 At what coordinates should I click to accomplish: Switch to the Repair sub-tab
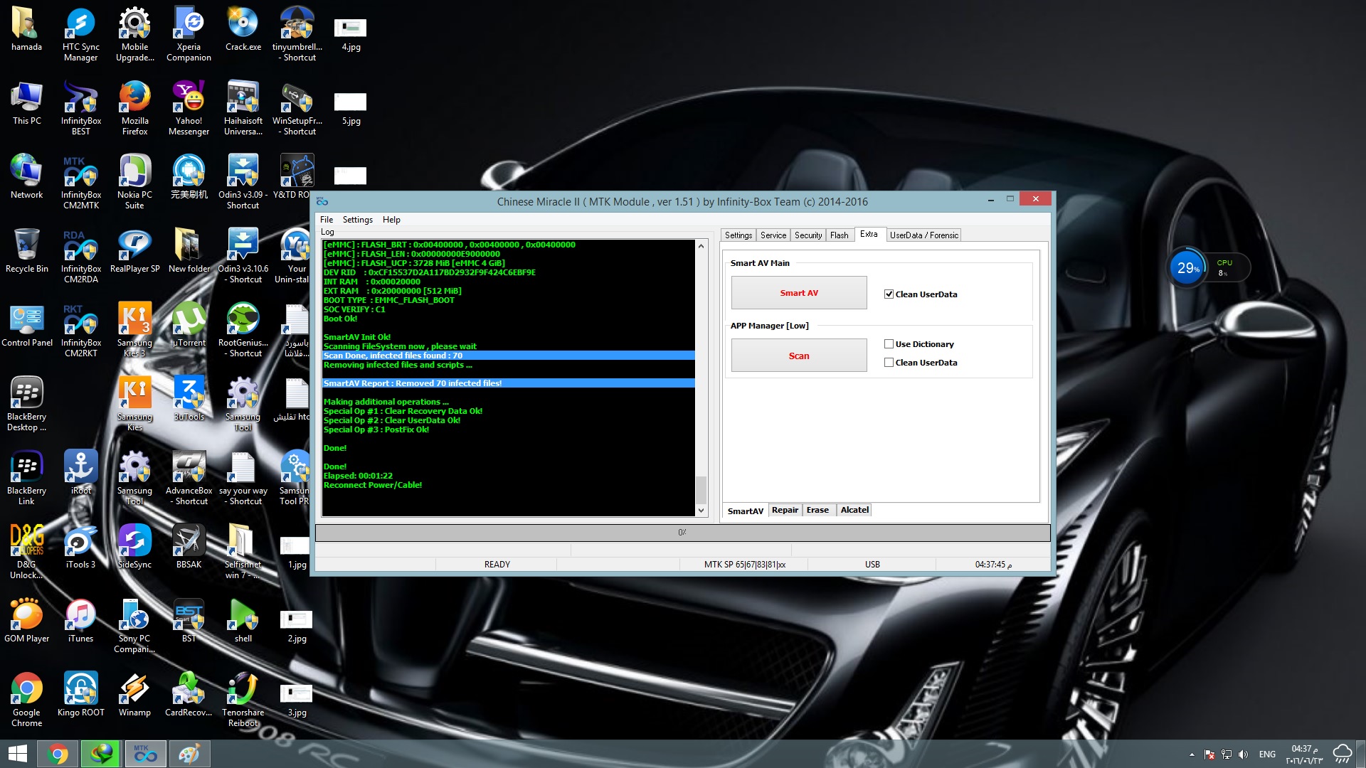coord(785,510)
